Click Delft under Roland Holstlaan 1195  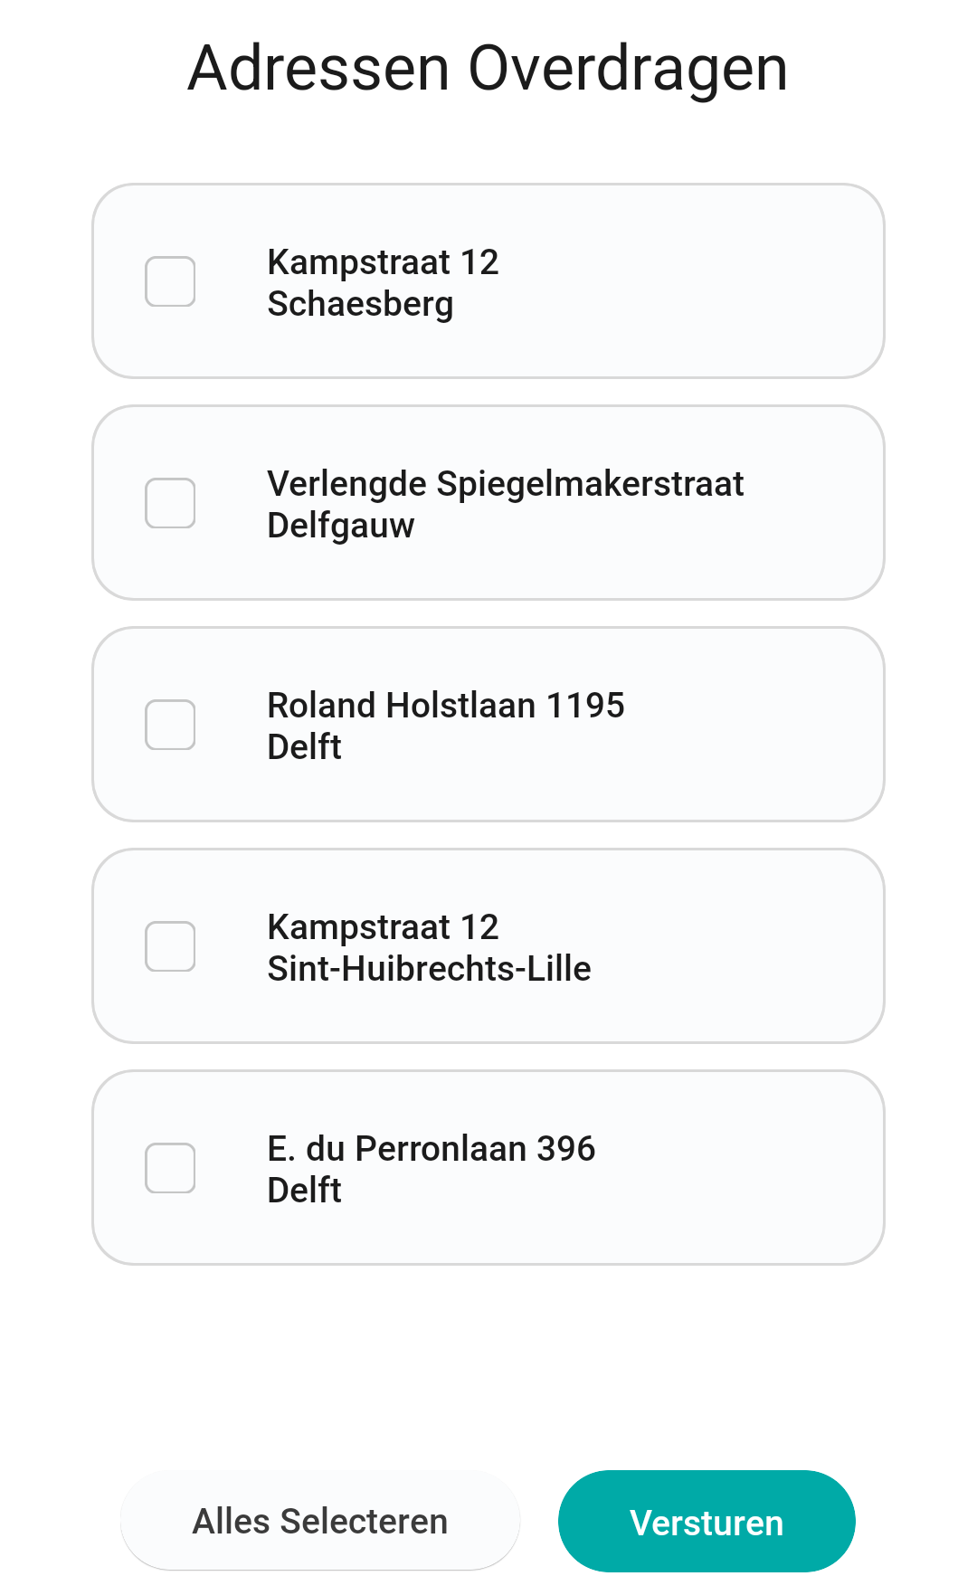point(304,747)
